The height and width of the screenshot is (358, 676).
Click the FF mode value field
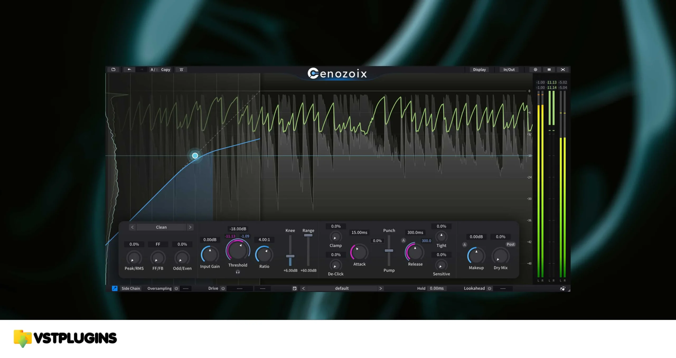point(158,244)
